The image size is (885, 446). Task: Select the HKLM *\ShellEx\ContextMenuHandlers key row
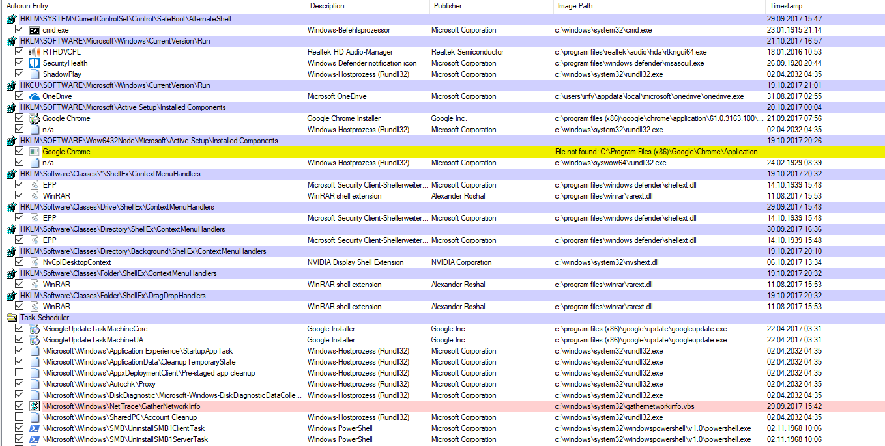442,174
